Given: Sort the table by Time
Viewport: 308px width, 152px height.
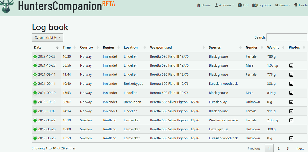Looking at the screenshot, I should coord(69,47).
